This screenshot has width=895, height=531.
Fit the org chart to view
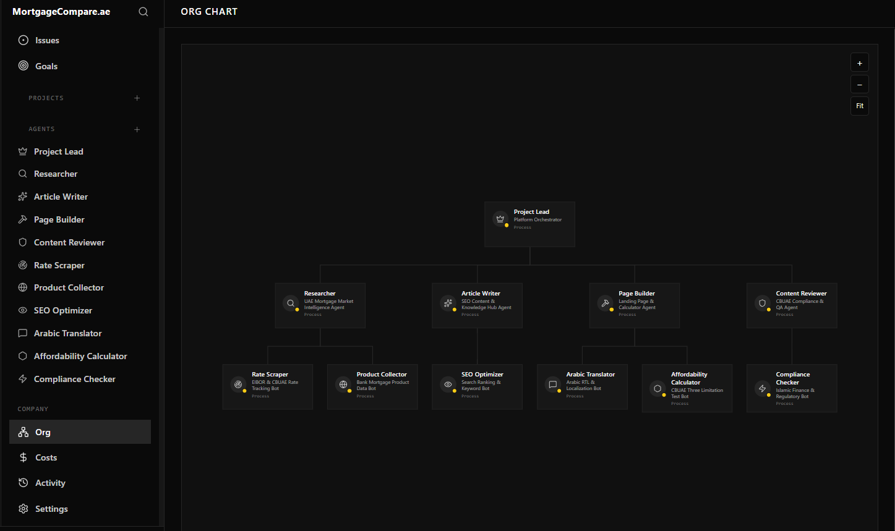coord(859,106)
